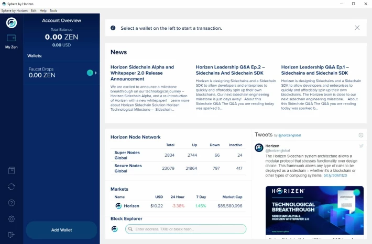Open the Tools menu

coord(53,10)
